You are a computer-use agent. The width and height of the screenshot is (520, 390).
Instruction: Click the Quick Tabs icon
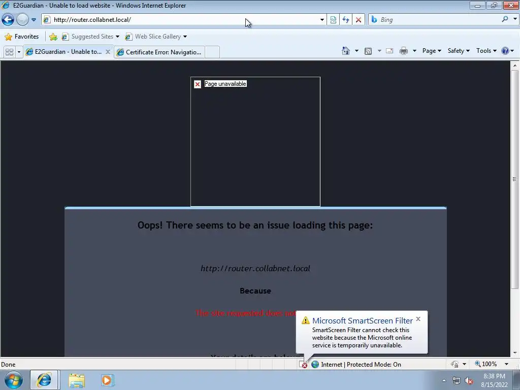tap(9, 52)
